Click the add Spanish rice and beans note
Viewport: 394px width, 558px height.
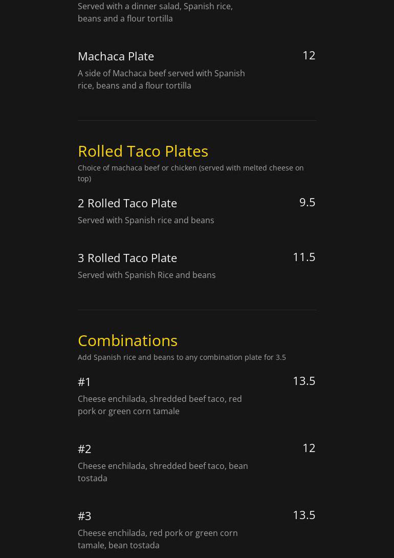(x=182, y=357)
